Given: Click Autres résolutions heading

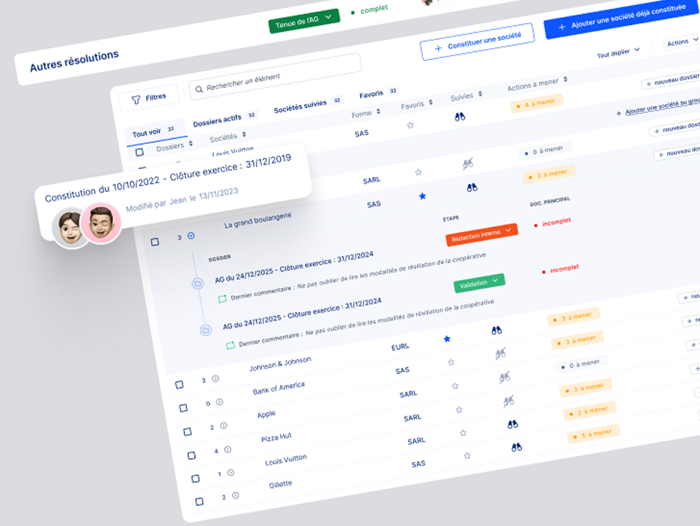Looking at the screenshot, I should tap(74, 61).
